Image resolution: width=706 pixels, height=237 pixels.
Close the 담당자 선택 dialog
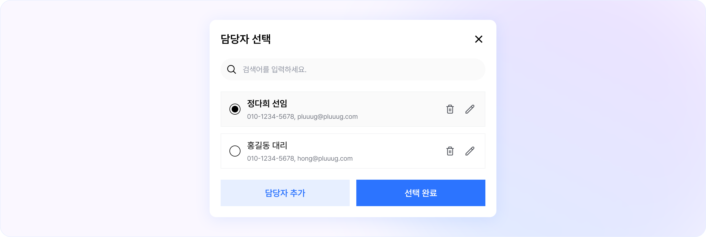pyautogui.click(x=478, y=39)
